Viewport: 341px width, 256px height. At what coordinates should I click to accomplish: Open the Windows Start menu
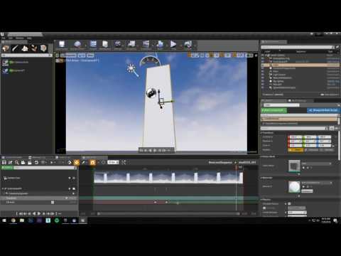4,220
